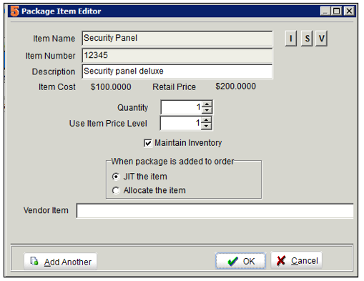The image size is (364, 281).
Task: Lower Use Item Price Level with down arrow
Action: (206, 127)
